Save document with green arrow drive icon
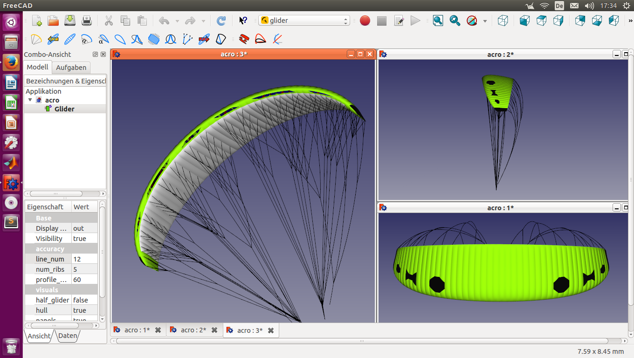 (69, 21)
